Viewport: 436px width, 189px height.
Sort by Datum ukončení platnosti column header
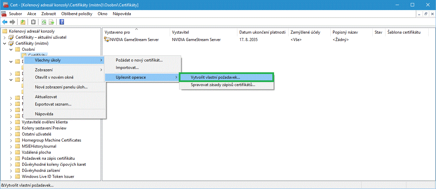(262, 32)
